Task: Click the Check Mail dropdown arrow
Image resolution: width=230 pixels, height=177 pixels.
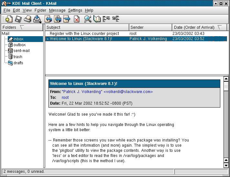Action: (x=40, y=22)
